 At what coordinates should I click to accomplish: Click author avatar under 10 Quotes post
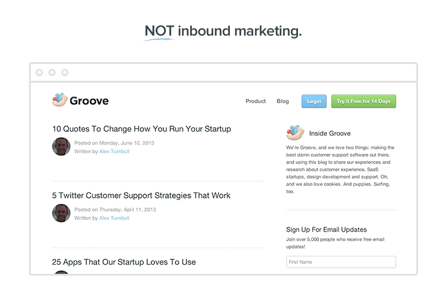[61, 147]
